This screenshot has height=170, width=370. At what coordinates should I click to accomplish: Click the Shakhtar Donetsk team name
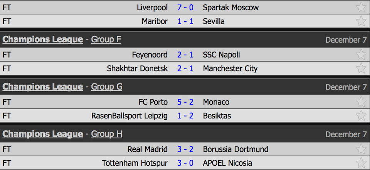pyautogui.click(x=137, y=68)
